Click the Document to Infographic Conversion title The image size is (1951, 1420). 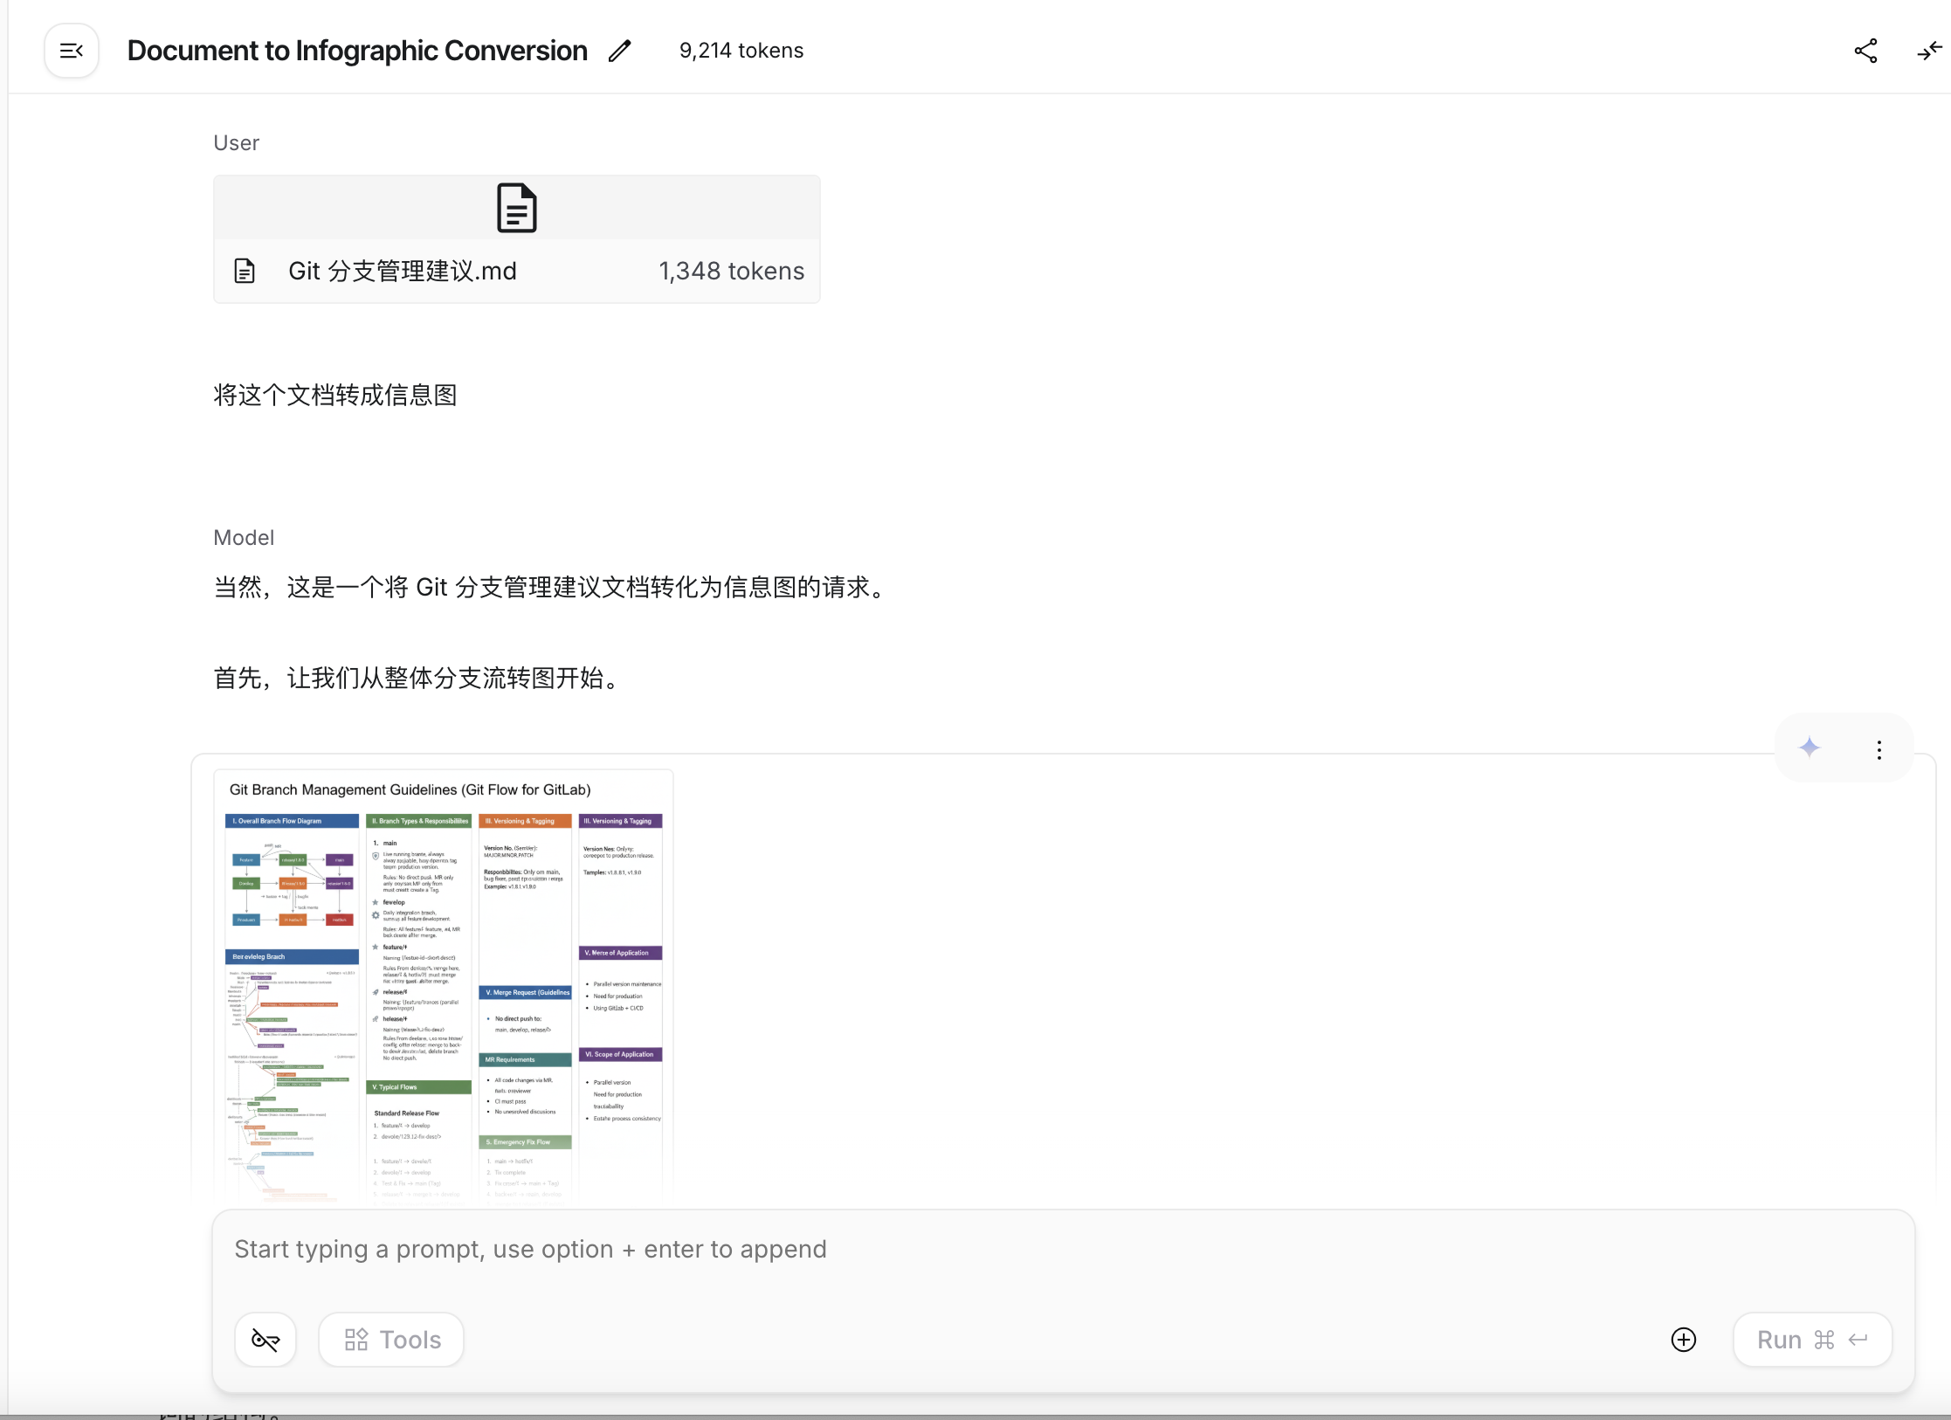pyautogui.click(x=357, y=51)
